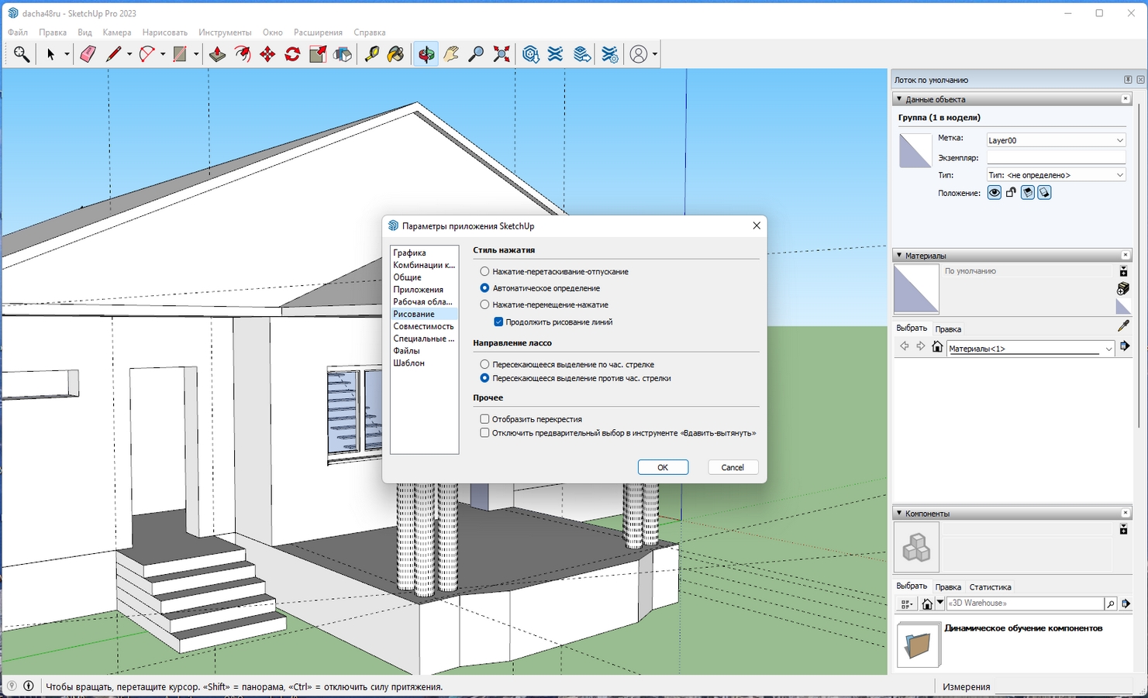Confirm settings with the OK button

point(663,467)
